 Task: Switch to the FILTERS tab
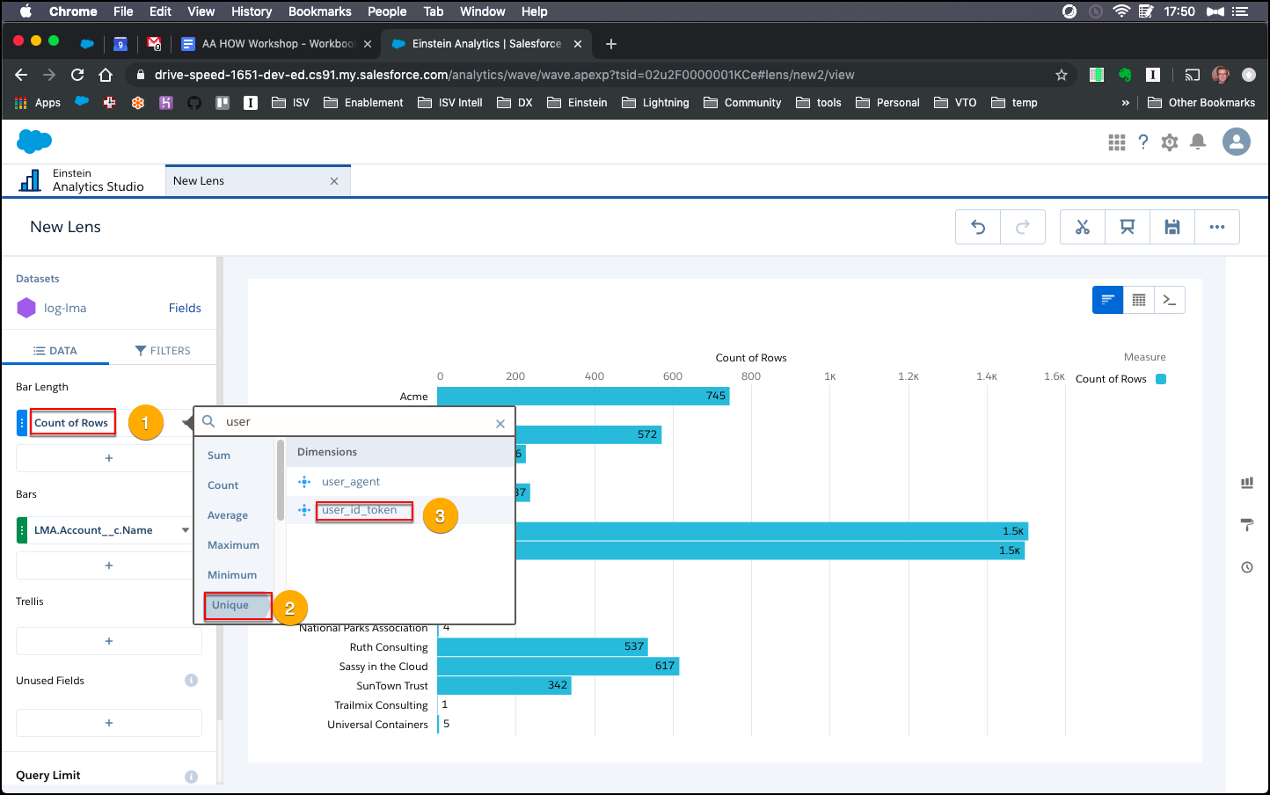pyautogui.click(x=163, y=350)
